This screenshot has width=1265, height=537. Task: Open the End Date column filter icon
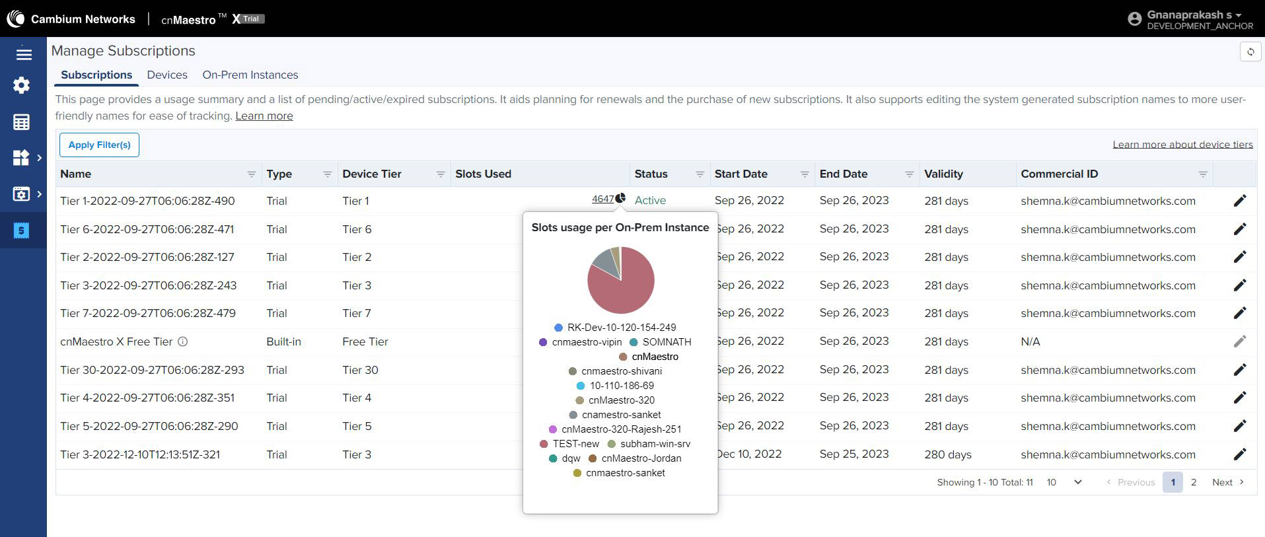click(x=909, y=174)
